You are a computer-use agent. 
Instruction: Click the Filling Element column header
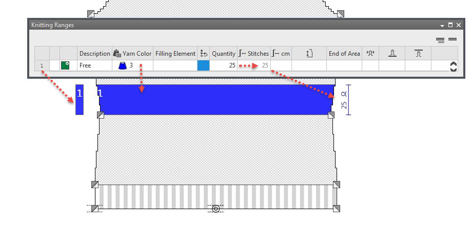[x=175, y=53]
